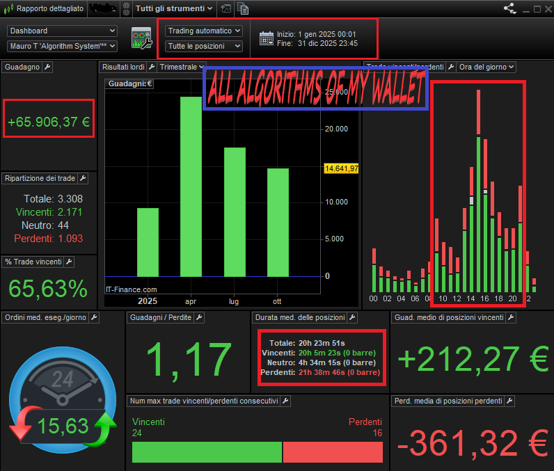Click the copy report icon in title bar
554x471 pixels.
click(x=243, y=9)
